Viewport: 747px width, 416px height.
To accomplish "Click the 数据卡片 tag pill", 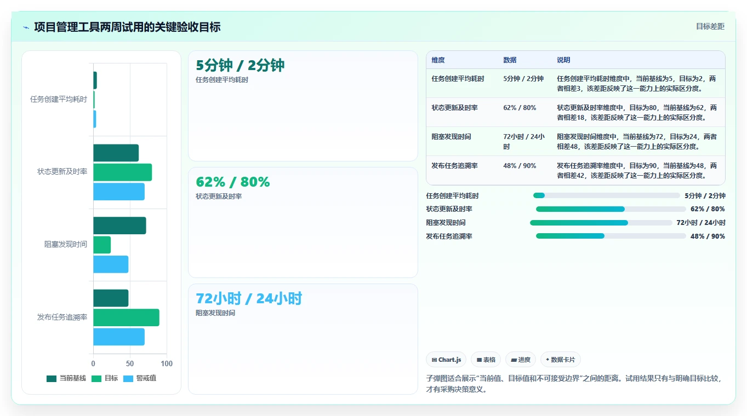I will click(x=561, y=360).
